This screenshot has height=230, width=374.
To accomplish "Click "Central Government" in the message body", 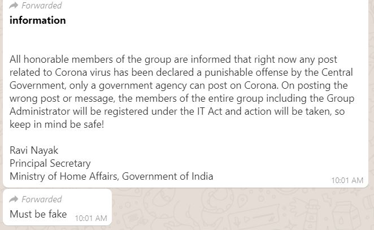I will pyautogui.click(x=337, y=72).
